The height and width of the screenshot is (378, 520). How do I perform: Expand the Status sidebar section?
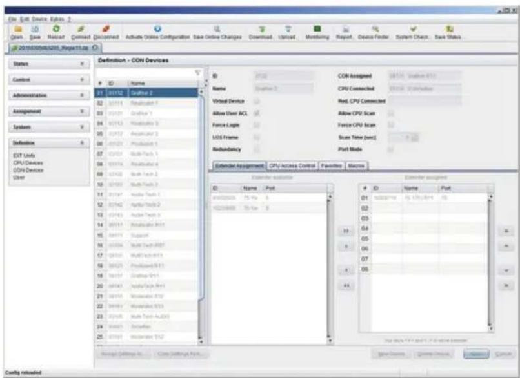pos(49,64)
